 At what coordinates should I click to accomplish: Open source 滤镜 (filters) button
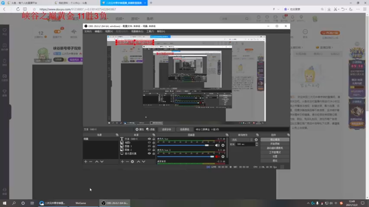click(150, 129)
